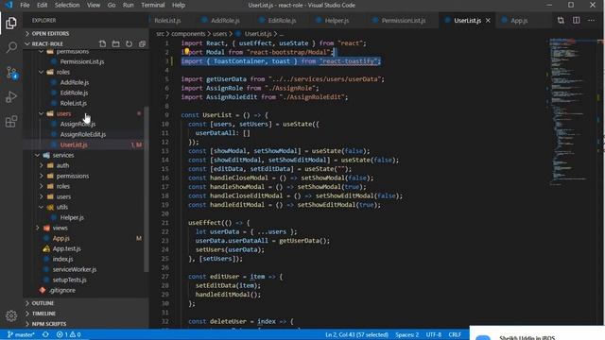Open the Run menu

coord(129,5)
